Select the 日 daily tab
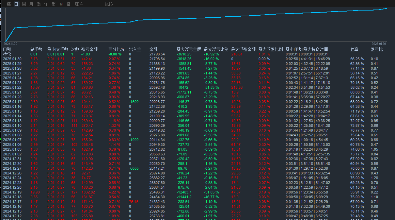The width and height of the screenshot is (395, 220). click(x=16, y=4)
